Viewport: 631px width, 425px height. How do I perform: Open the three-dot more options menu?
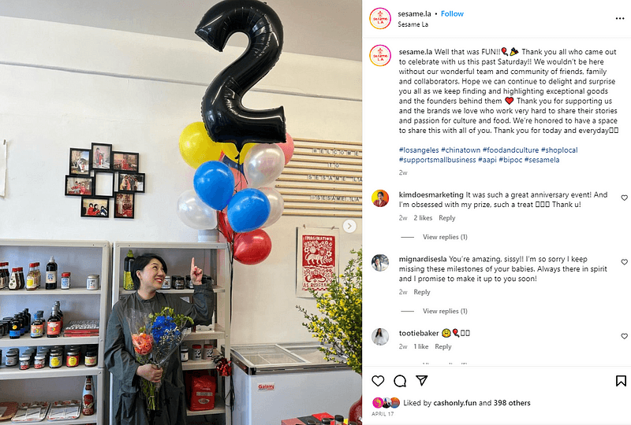(620, 18)
